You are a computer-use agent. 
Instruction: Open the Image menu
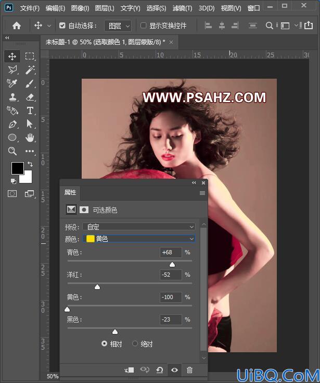(80, 8)
